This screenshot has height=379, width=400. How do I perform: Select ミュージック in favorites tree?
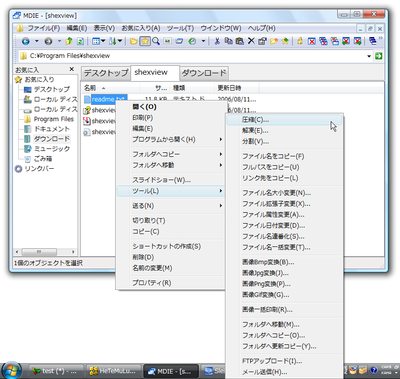tap(52, 149)
